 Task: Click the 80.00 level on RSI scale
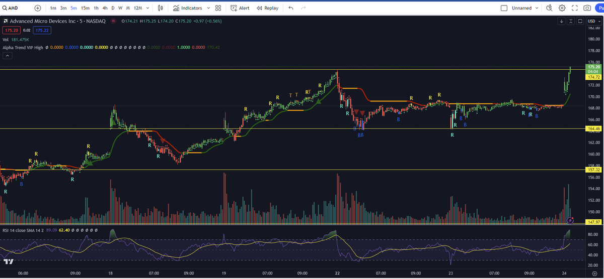(593, 234)
